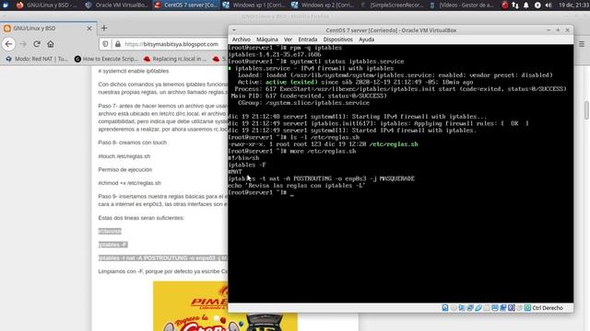Click the recording indicator in VirtualBox status bar

pyautogui.click(x=503, y=308)
